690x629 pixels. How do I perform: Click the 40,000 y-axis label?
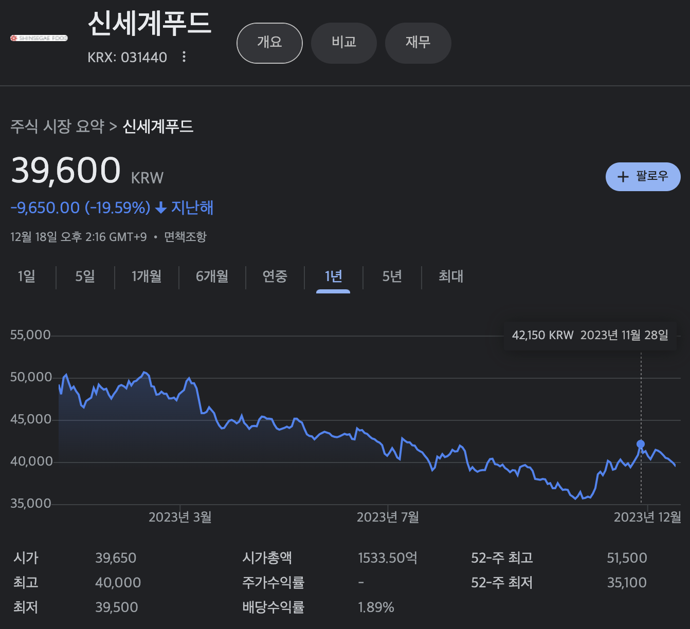tap(31, 461)
